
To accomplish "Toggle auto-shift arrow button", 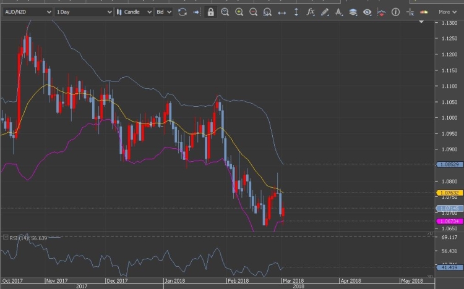I will click(196, 12).
